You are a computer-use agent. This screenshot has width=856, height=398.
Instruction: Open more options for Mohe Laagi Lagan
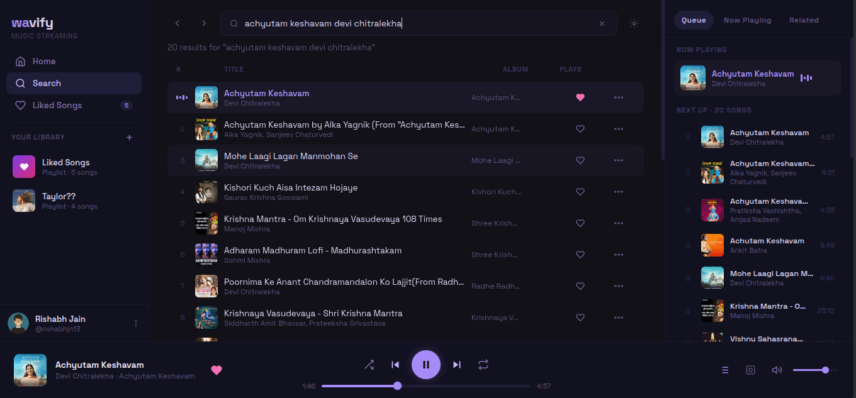619,160
